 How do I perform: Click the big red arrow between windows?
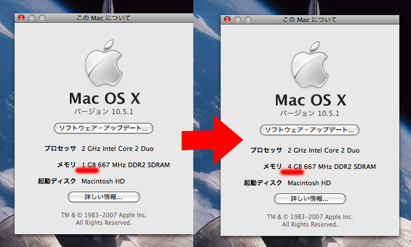(212, 140)
